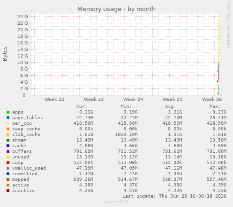
Task: Click the '10 G' y-axis label
Action: (x=23, y=62)
